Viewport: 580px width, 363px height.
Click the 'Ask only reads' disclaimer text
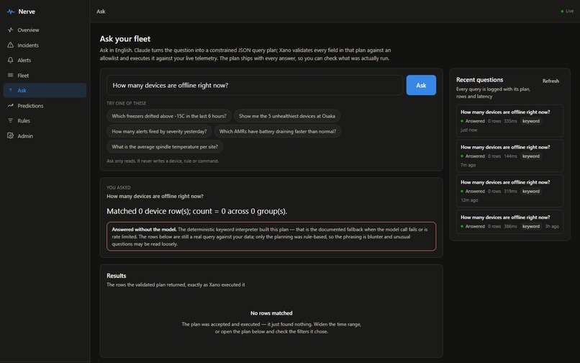point(163,161)
